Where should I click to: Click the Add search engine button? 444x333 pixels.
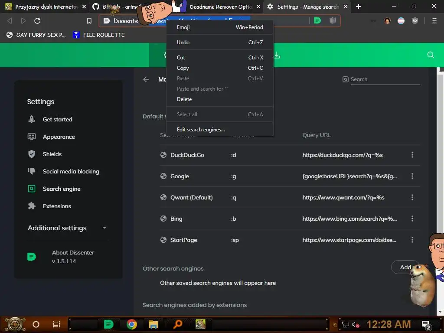[x=405, y=267]
